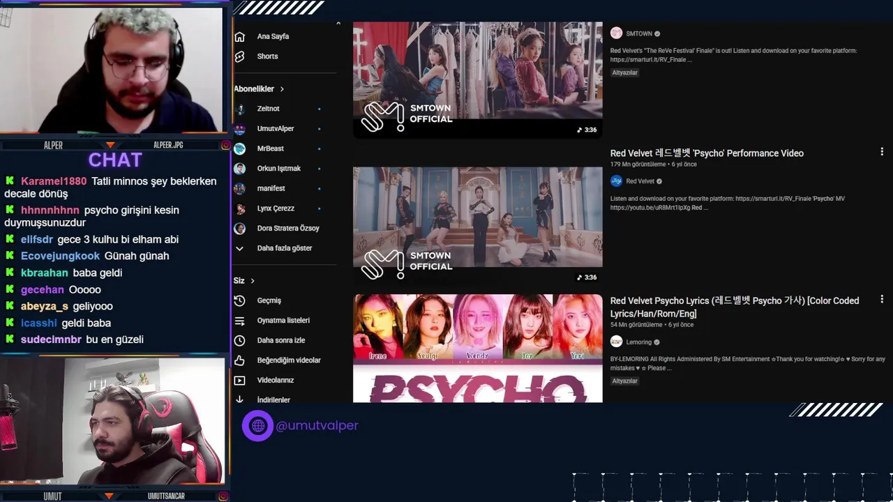
Task: Select Oynatma listeleri menu entry
Action: 283,321
